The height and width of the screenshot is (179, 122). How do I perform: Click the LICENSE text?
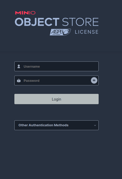click(87, 32)
